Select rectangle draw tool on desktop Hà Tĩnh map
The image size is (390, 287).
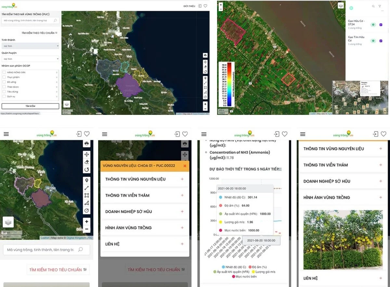pyautogui.click(x=205, y=88)
